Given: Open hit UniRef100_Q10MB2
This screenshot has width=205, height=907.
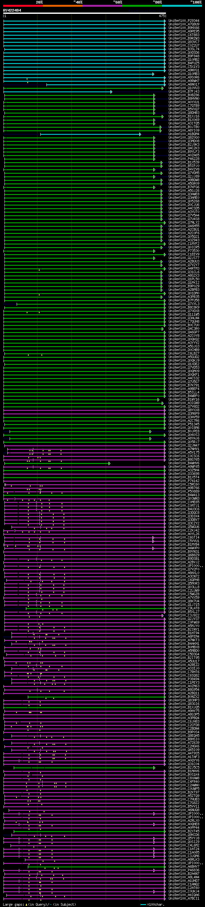Looking at the screenshot, I should click(x=184, y=60).
